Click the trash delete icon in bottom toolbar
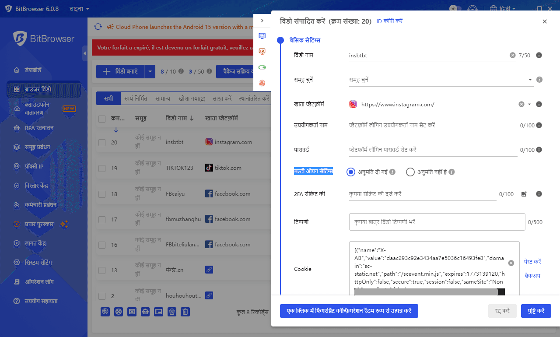 coord(185,312)
